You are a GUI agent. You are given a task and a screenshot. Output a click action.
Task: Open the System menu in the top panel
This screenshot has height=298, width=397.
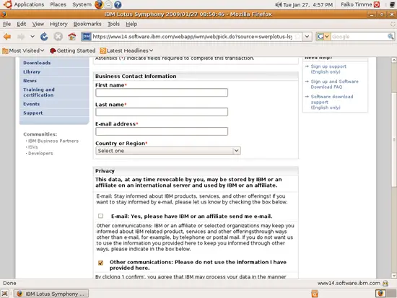[x=82, y=4]
